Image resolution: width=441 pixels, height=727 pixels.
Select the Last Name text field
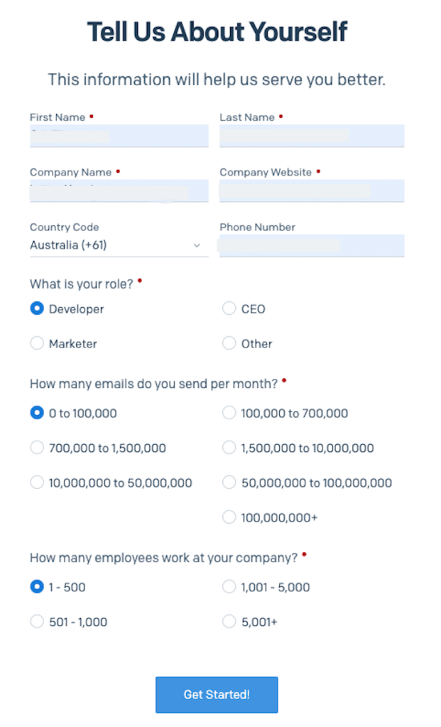point(311,136)
